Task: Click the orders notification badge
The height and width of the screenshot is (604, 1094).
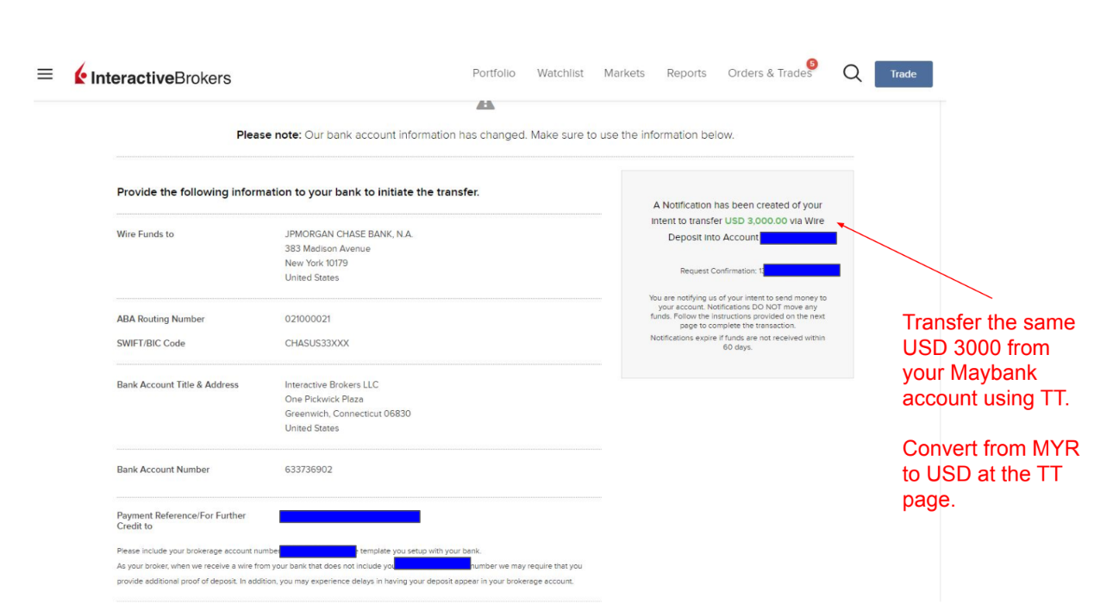Action: click(x=811, y=64)
